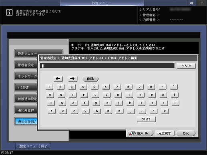Tap the 6 key on the keyboard
The height and width of the screenshot is (155, 207).
click(106, 87)
